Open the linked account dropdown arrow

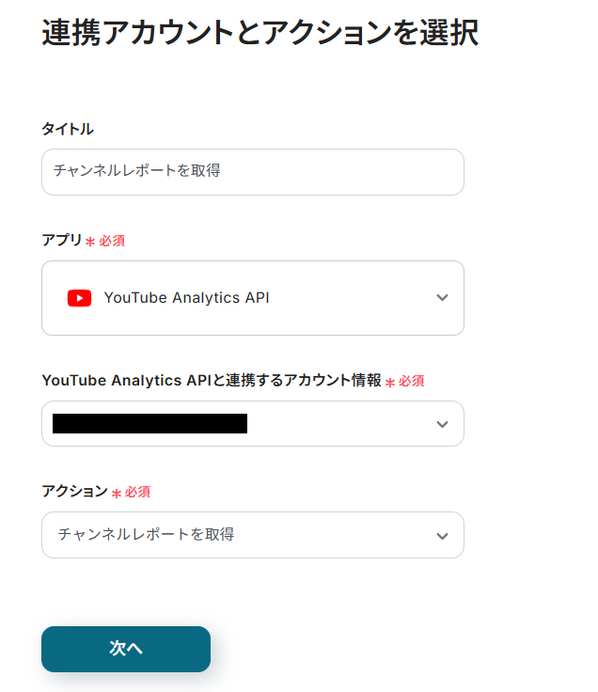[x=443, y=424]
